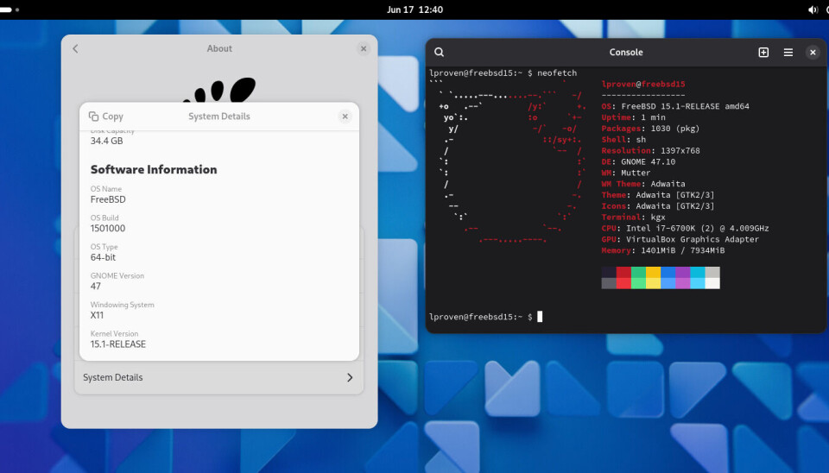
Task: Click the DE: GNOME 47.10 line
Action: click(x=638, y=161)
